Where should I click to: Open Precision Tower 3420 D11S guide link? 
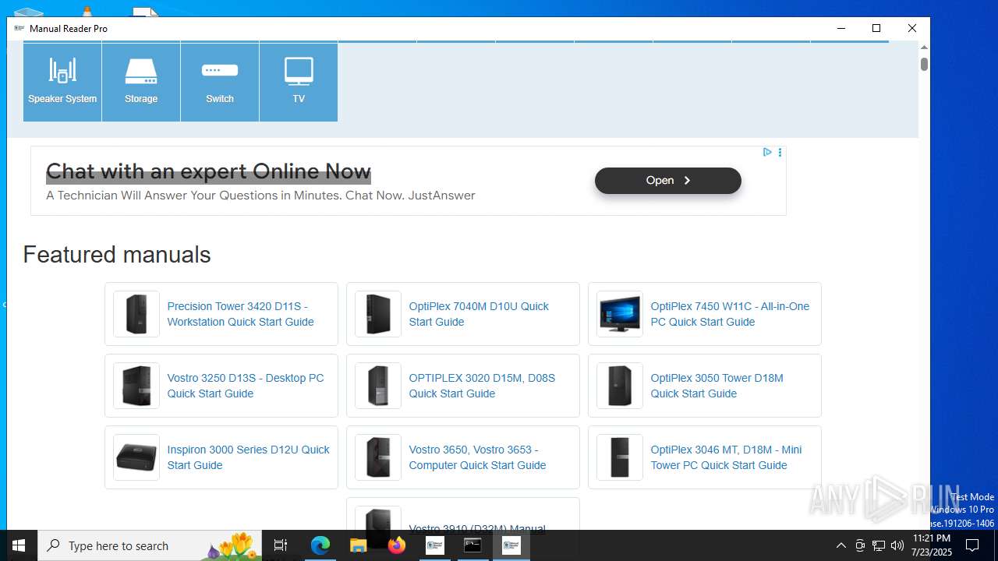(x=241, y=314)
